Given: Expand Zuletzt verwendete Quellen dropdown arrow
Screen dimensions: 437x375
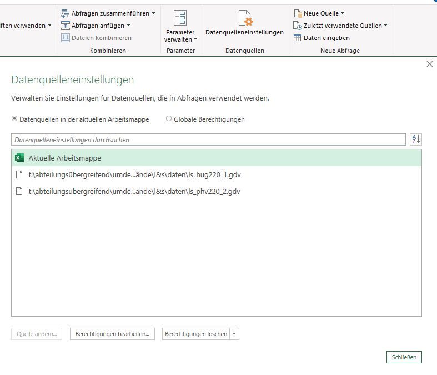Looking at the screenshot, I should [x=386, y=26].
